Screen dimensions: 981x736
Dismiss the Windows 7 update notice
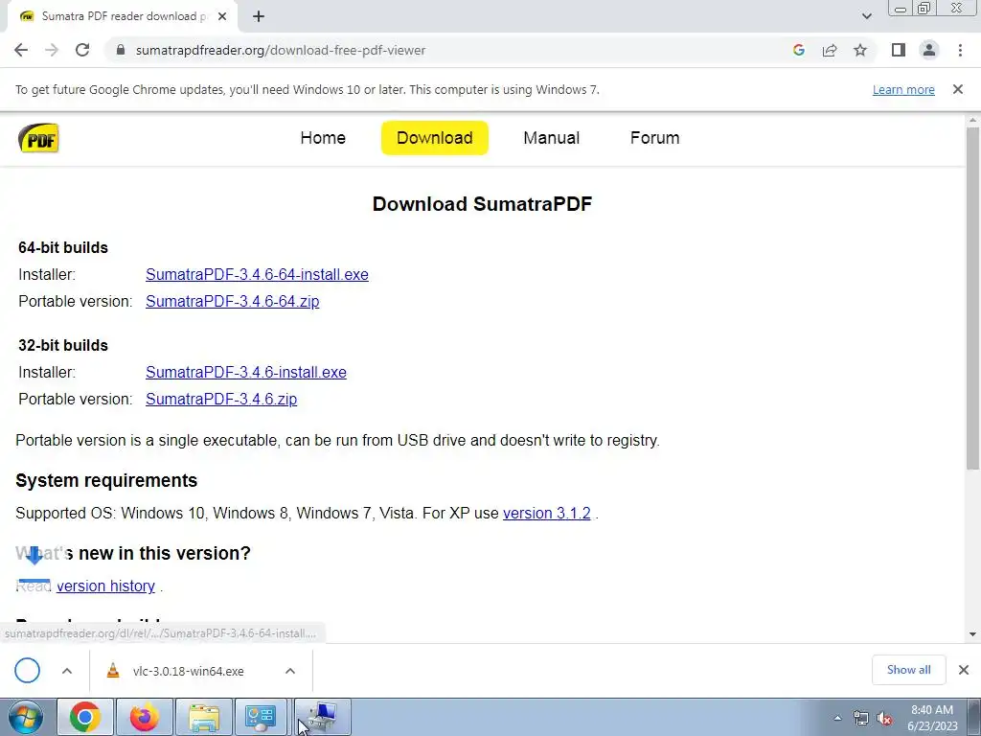pos(957,89)
